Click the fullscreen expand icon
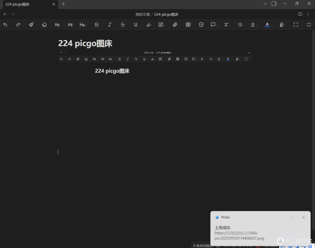This screenshot has width=315, height=248. [296, 25]
